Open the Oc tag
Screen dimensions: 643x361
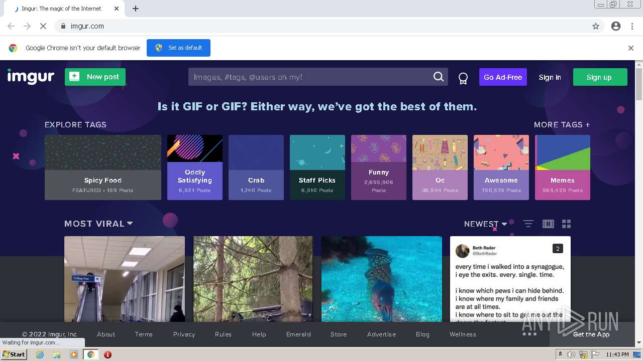pos(440,167)
